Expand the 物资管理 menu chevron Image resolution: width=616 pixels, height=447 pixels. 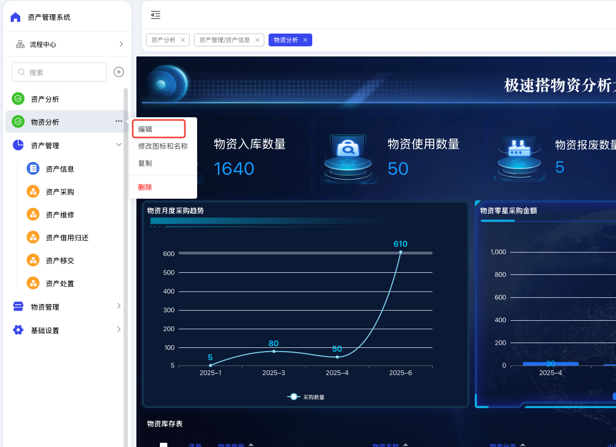(x=119, y=306)
